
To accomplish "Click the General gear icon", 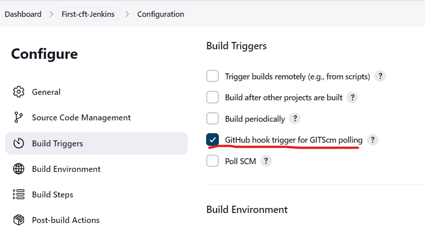I will [x=19, y=92].
